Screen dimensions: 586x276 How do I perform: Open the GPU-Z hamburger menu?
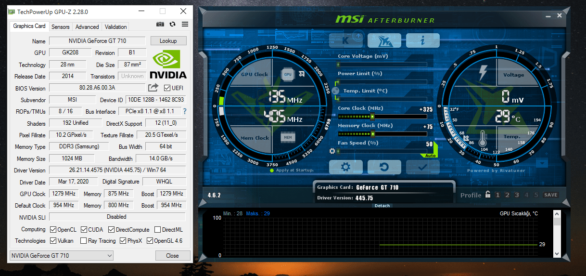[x=185, y=25]
